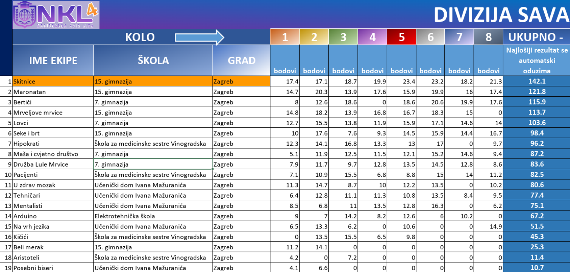Screen dimensions: 570x272
Task: Select the Maronatan team name cell
Action: click(x=53, y=92)
